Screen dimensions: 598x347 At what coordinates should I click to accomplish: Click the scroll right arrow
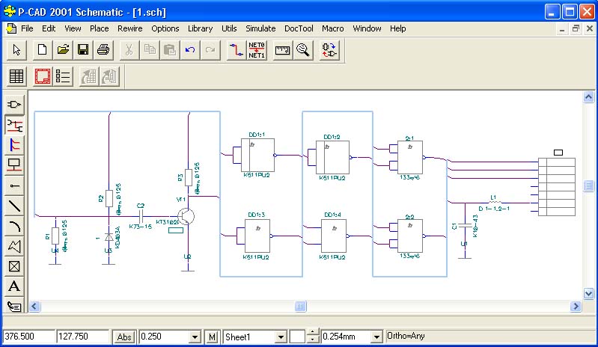tap(575, 307)
